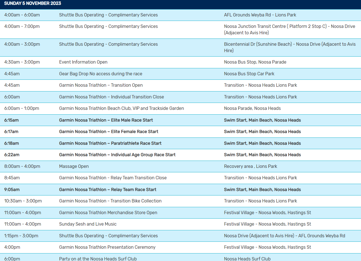The image size is (361, 261).
Task: Click the 'SUNDAY 5 NOVEMBER 2023' header
Action: [x=33, y=3]
